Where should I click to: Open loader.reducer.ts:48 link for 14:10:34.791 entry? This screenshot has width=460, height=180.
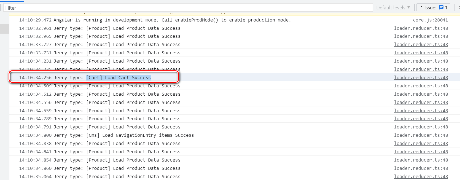click(x=421, y=127)
